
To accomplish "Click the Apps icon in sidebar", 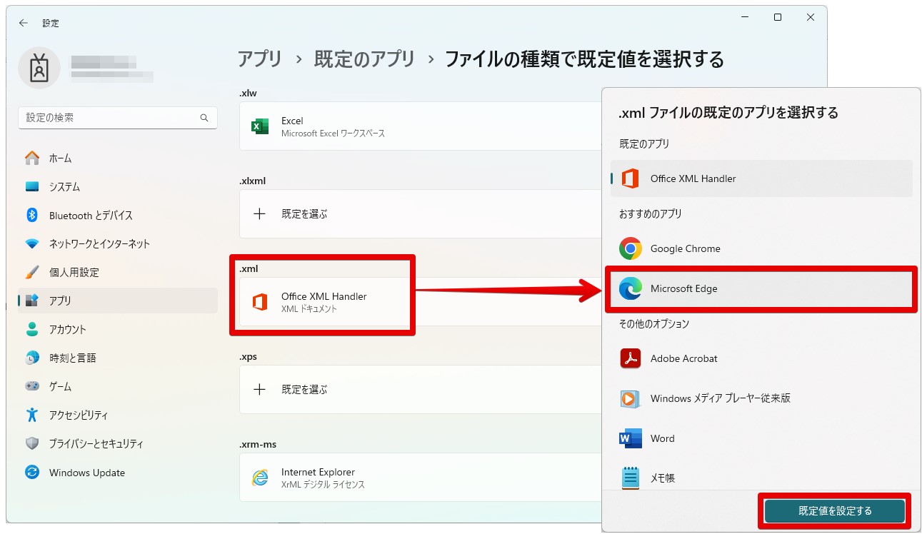I will click(x=32, y=301).
